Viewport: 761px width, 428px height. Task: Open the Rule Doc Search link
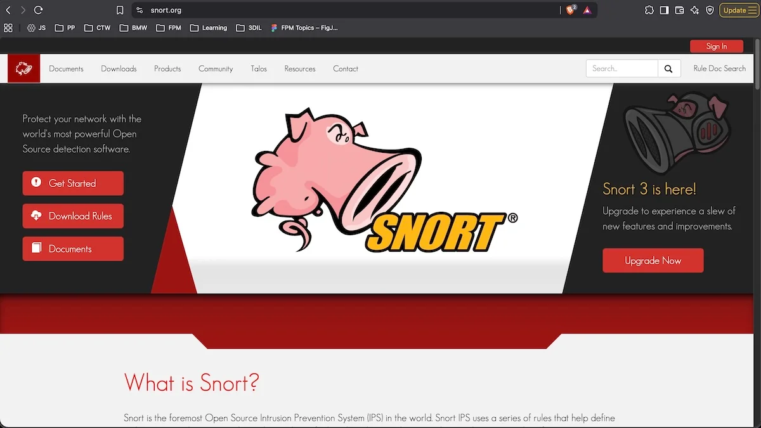[720, 68]
